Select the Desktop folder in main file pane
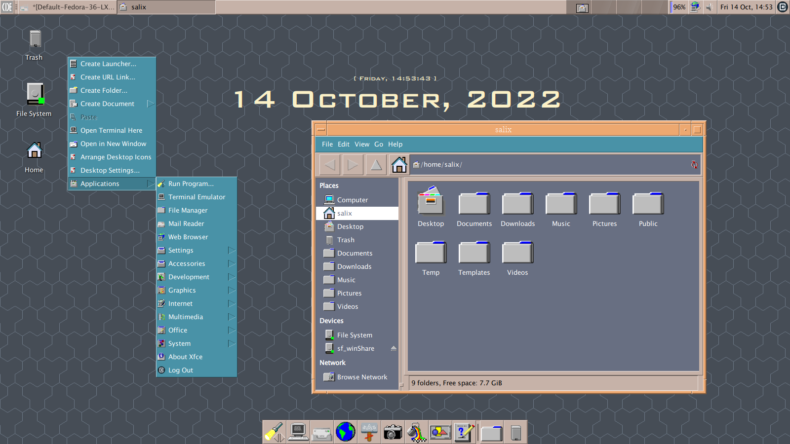The image size is (790, 444). pyautogui.click(x=431, y=207)
